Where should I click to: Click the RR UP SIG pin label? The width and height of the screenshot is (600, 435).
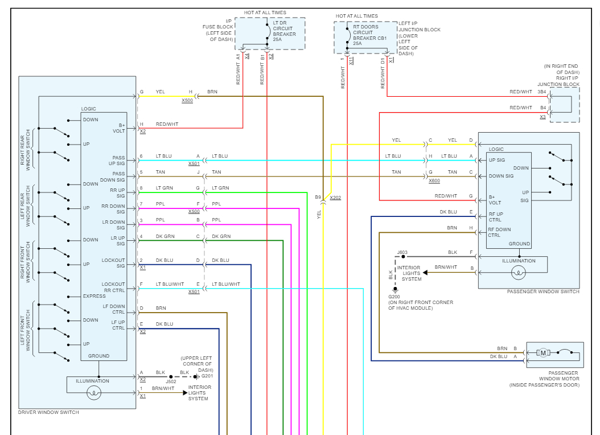click(x=117, y=193)
